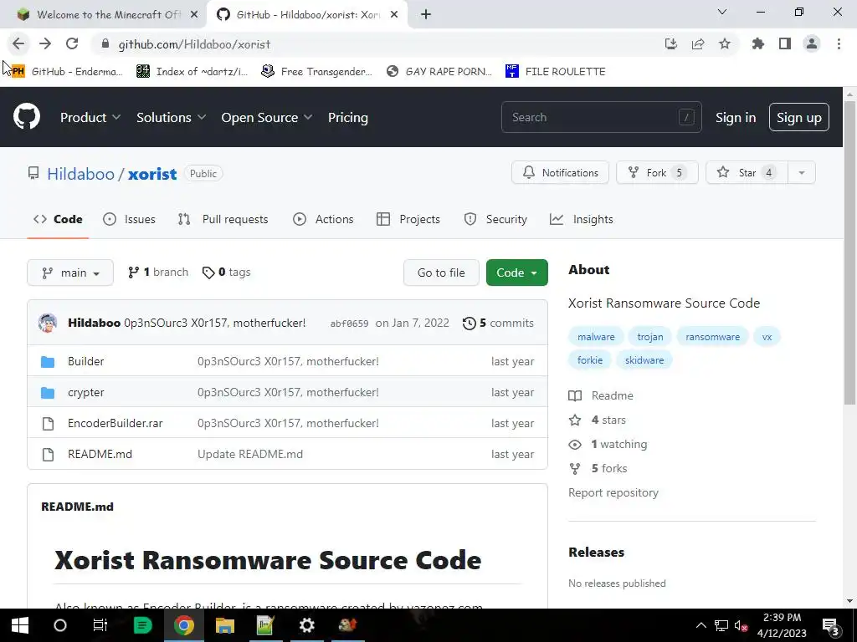The height and width of the screenshot is (642, 857).
Task: Open the Actions tab
Action: pos(324,219)
